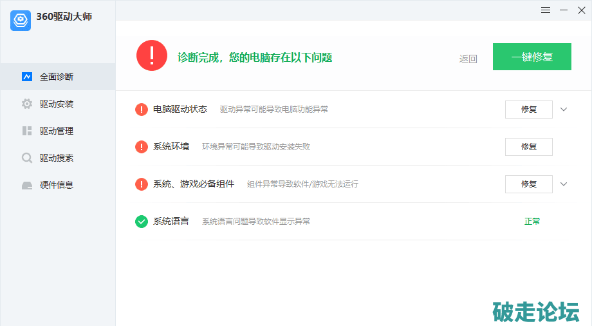592x326 pixels.
Task: Click the 360驱动大师 app logo icon
Action: click(x=21, y=20)
